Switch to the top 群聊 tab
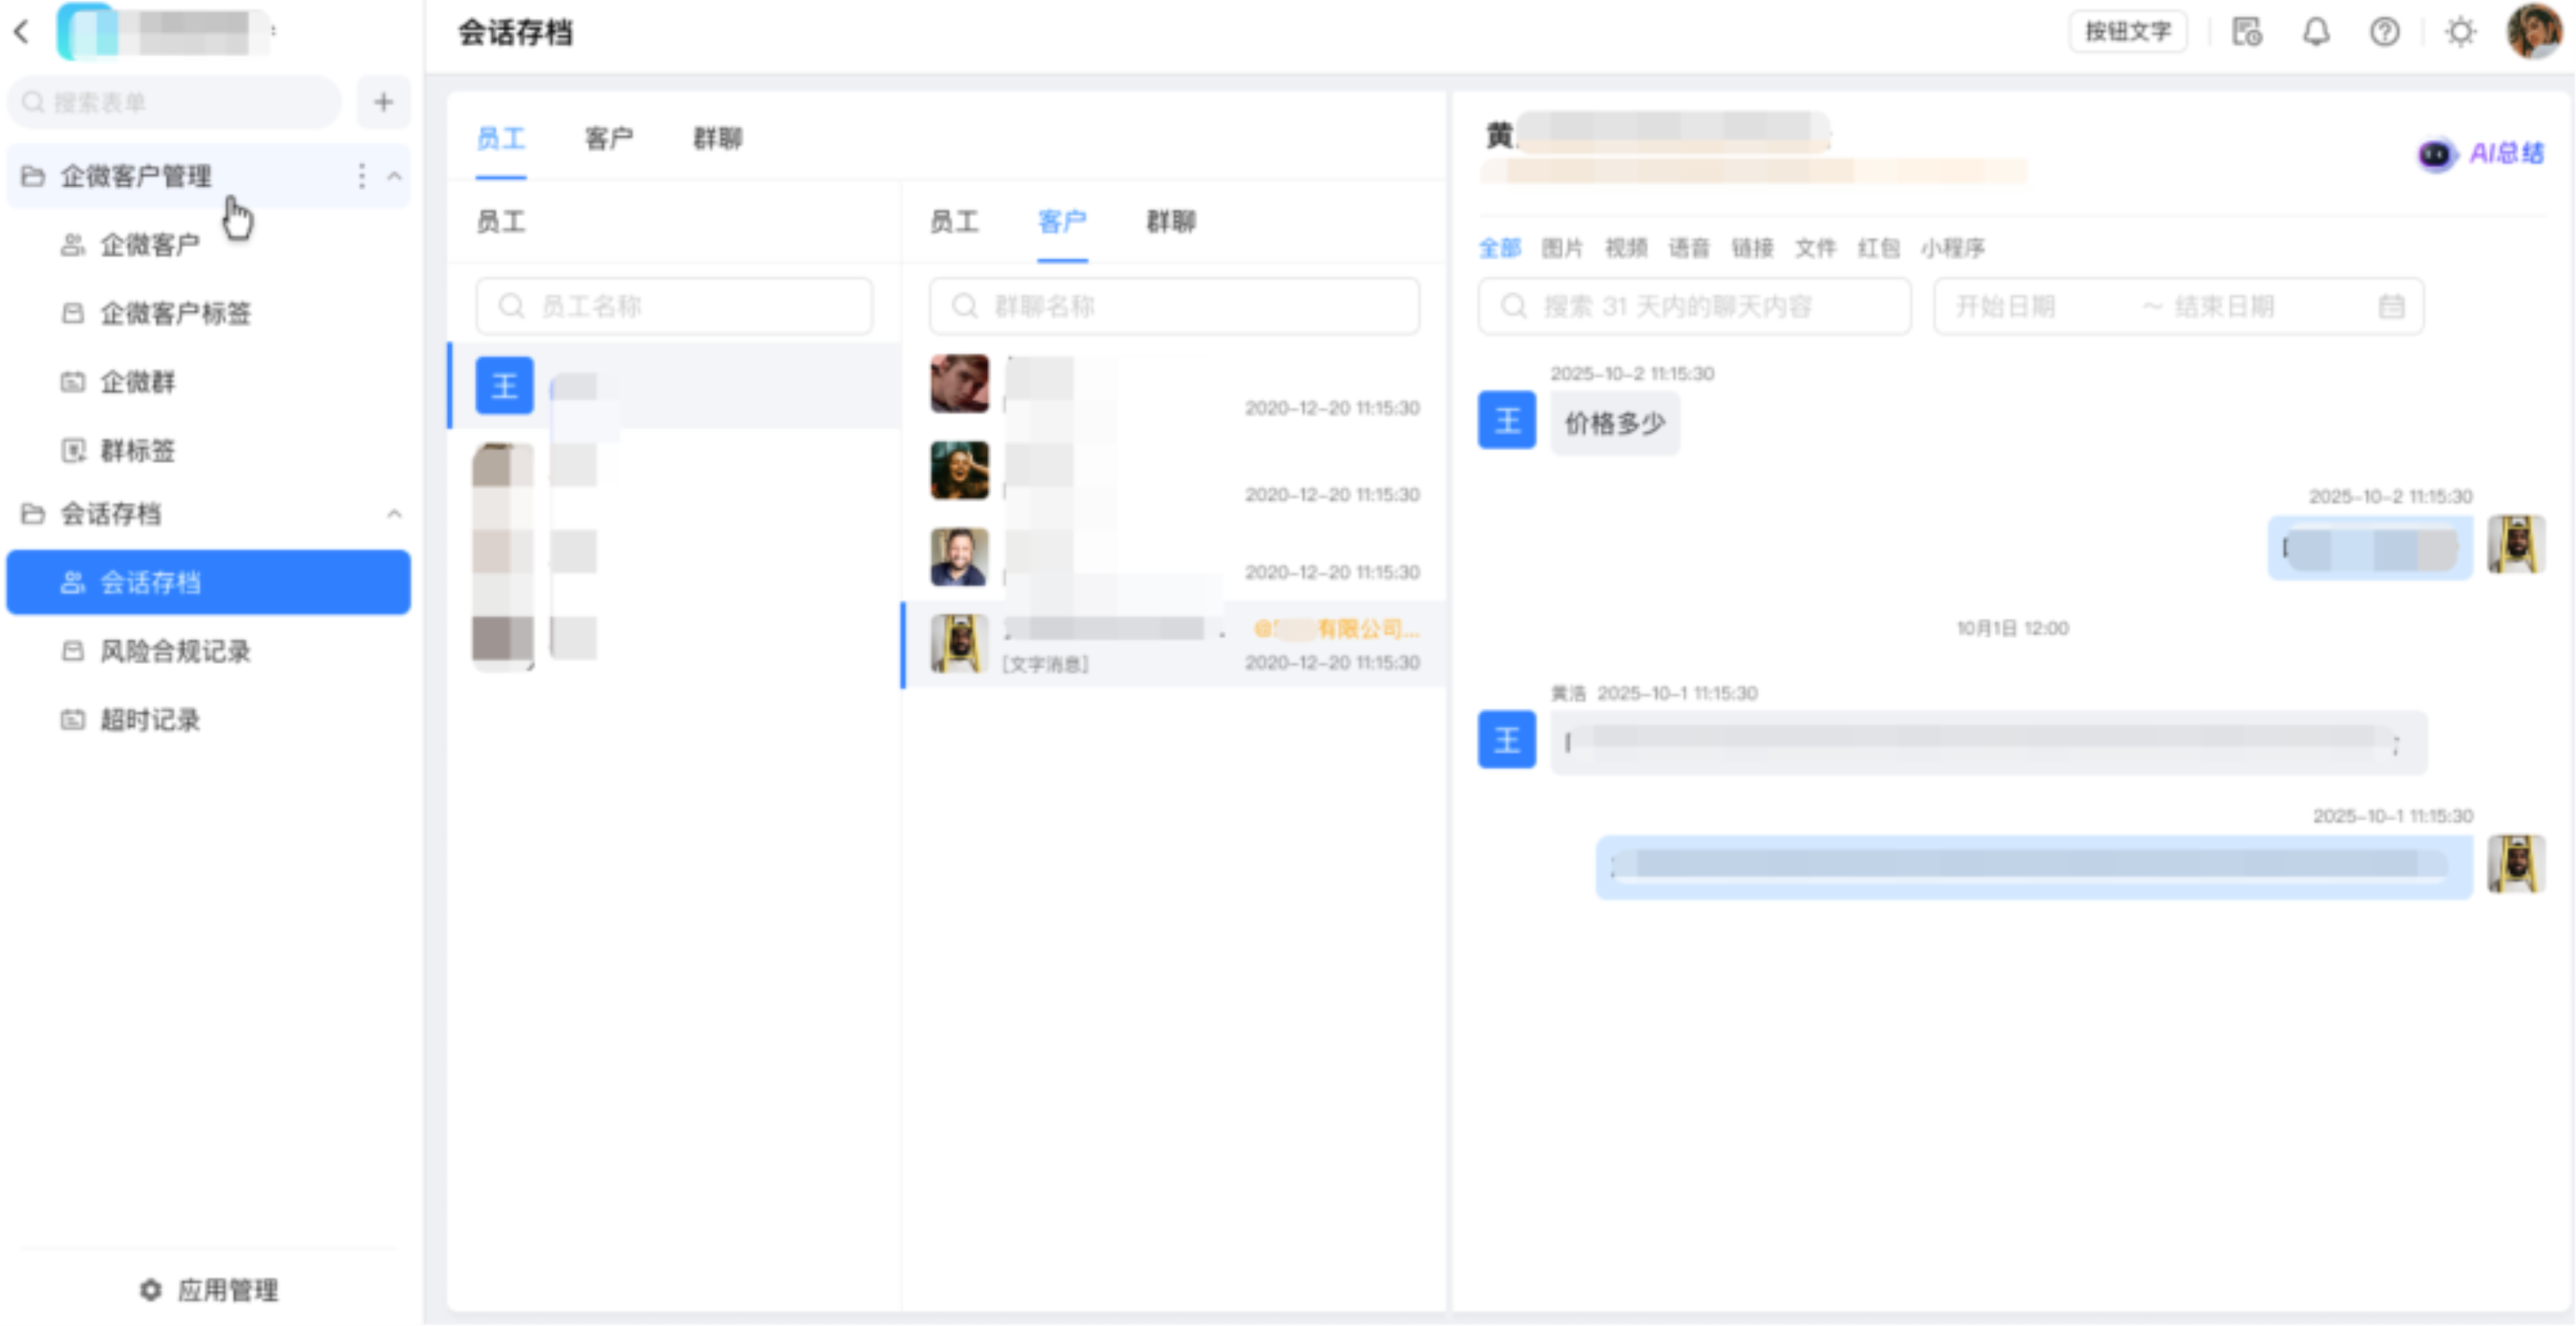The width and height of the screenshot is (2576, 1326). 717,139
